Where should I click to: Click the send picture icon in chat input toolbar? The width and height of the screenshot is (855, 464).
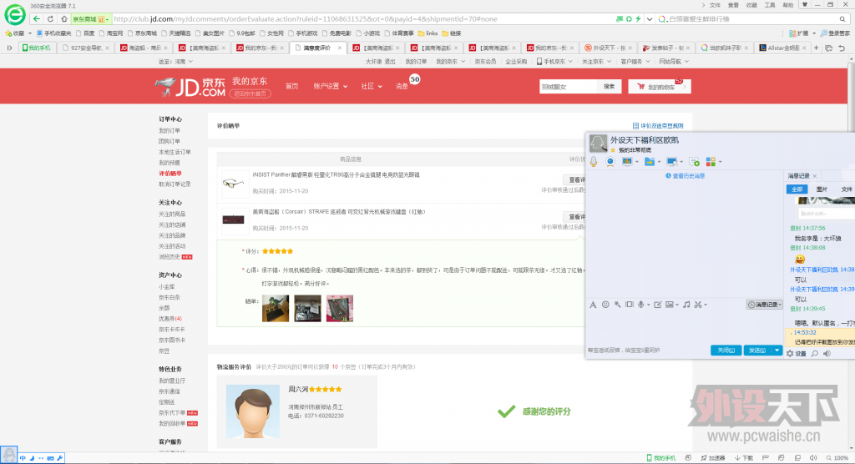(x=670, y=305)
